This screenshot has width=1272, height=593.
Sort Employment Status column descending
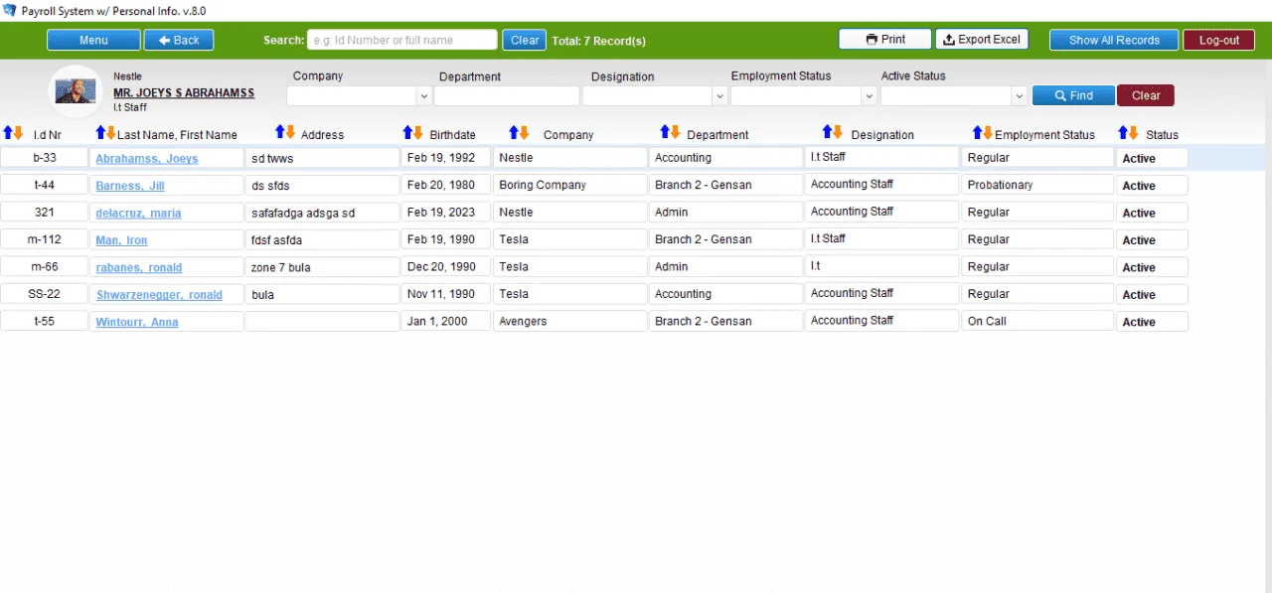tap(988, 132)
